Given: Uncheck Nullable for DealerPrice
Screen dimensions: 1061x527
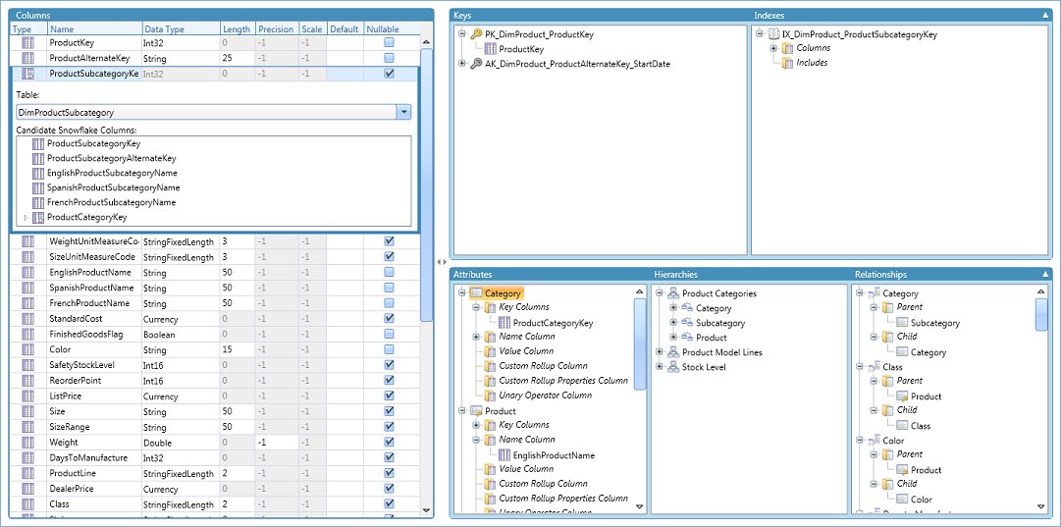Looking at the screenshot, I should coord(389,489).
